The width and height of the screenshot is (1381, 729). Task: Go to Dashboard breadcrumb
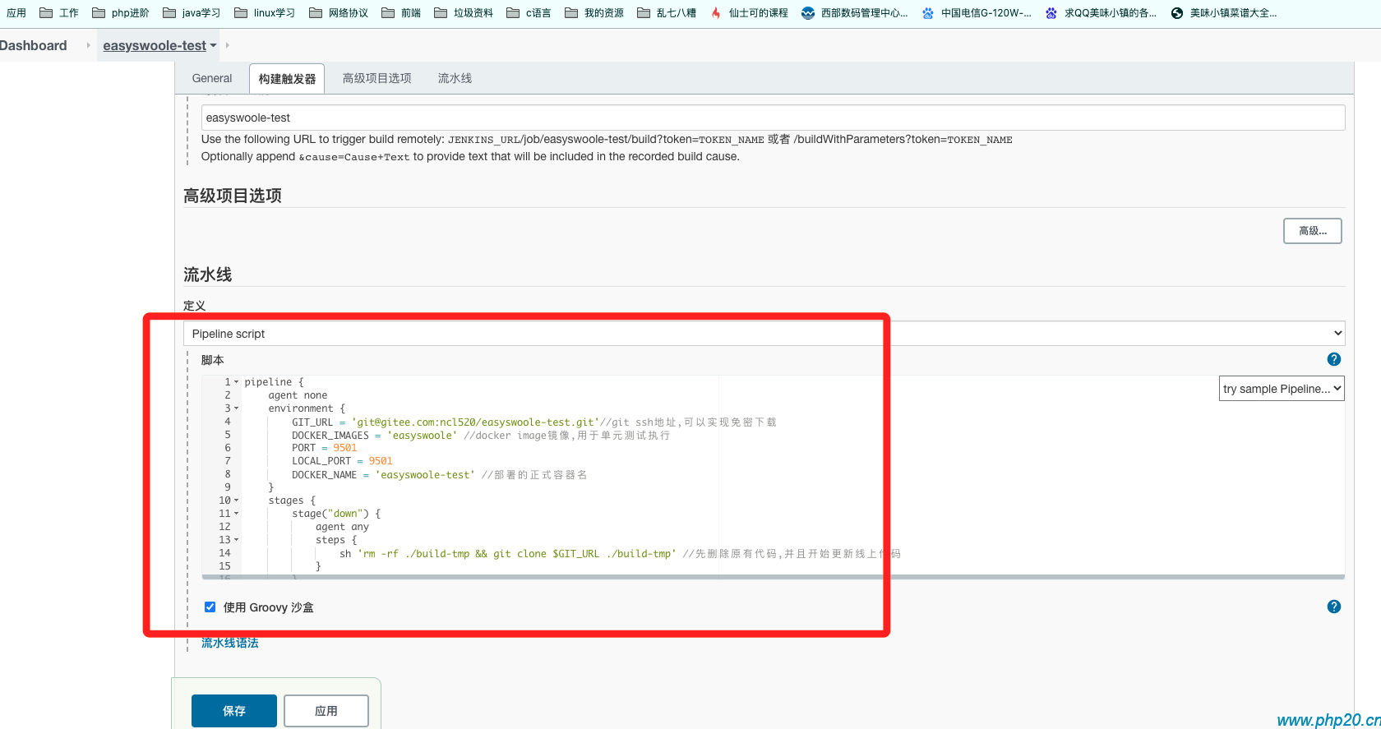pos(34,45)
